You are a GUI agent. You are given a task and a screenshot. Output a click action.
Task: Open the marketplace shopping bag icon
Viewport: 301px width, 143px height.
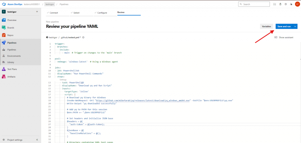(x=280, y=4)
